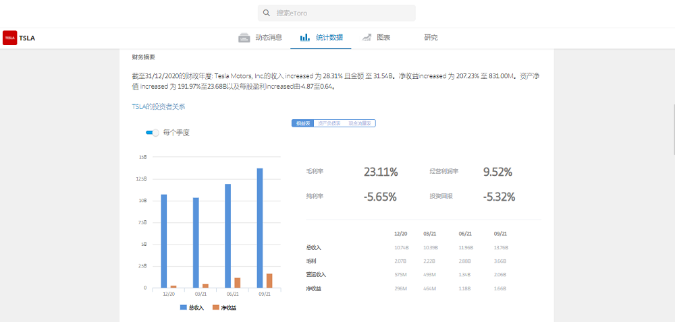Click the 总收入 table row label
Image resolution: width=675 pixels, height=322 pixels.
[x=313, y=248]
